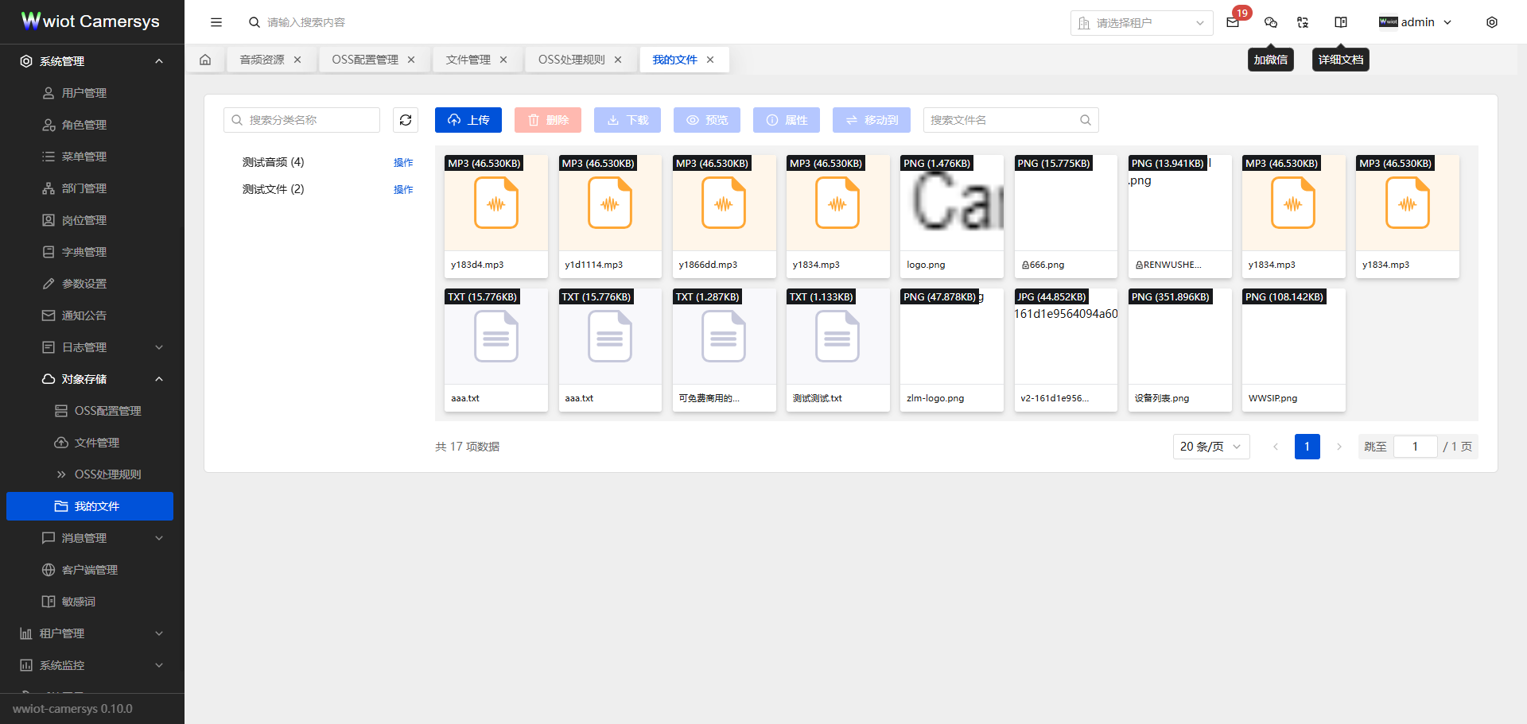Click the refresh icon beside category search

[406, 120]
